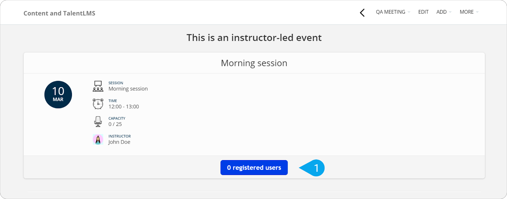Click the Content and TalentLMS title
This screenshot has height=199, width=507.
[x=59, y=13]
